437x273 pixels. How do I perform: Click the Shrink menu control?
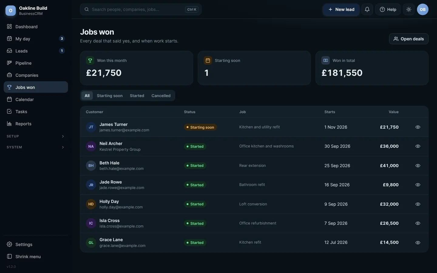point(36,257)
